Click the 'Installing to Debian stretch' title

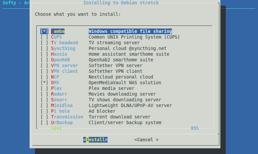click(121, 3)
